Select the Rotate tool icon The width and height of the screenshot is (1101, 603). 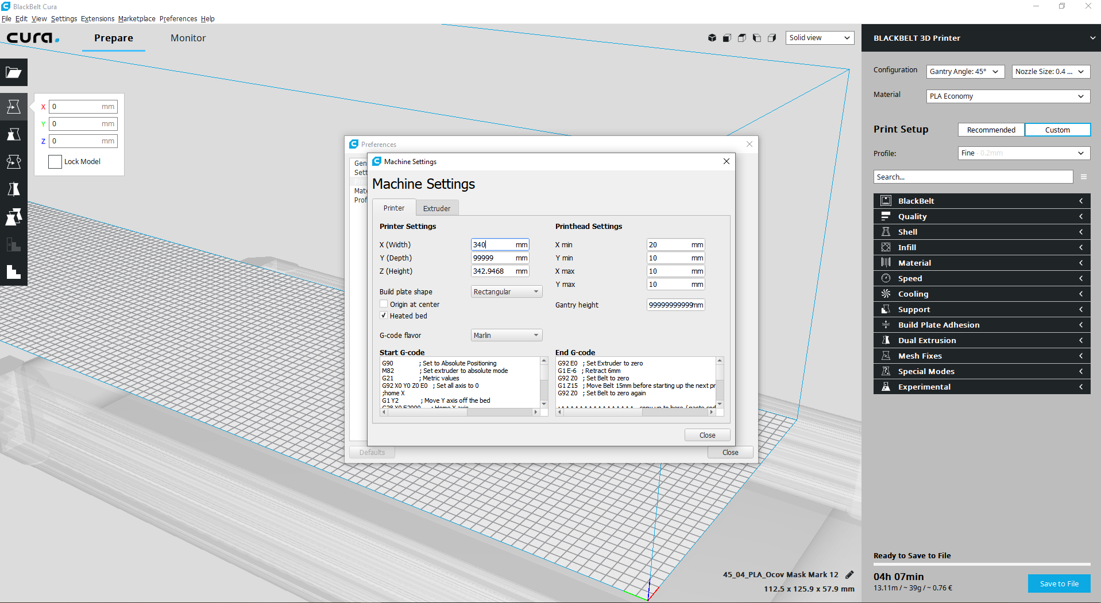14,162
